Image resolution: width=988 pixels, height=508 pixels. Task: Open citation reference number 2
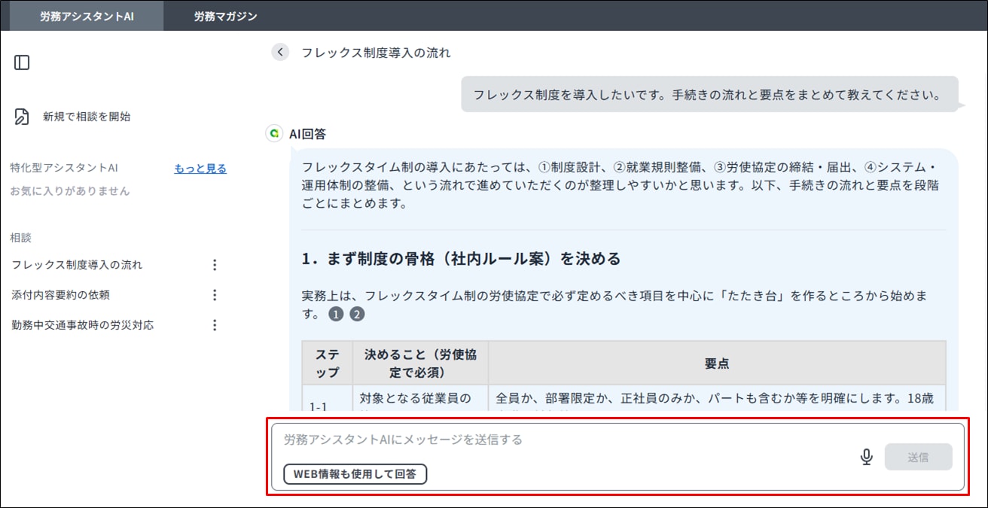[358, 315]
